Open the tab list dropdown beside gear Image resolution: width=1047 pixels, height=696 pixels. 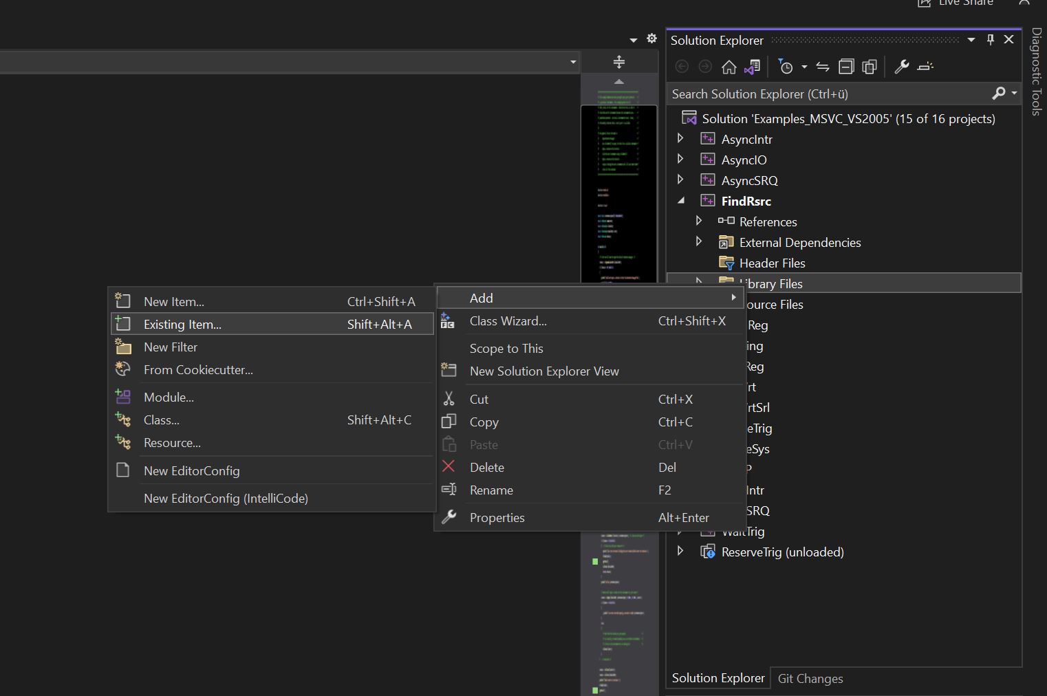[x=634, y=40]
